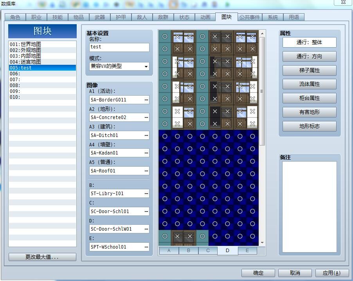Select tileset page tab E
Screen dimensions: 353x281
point(247,251)
